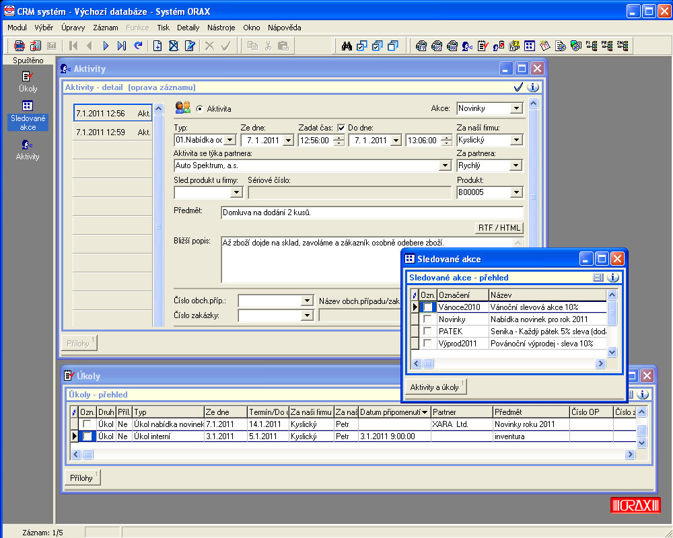Open the 'Aktivita se týká partnera' dropdown
The image size is (673, 538).
[x=444, y=165]
